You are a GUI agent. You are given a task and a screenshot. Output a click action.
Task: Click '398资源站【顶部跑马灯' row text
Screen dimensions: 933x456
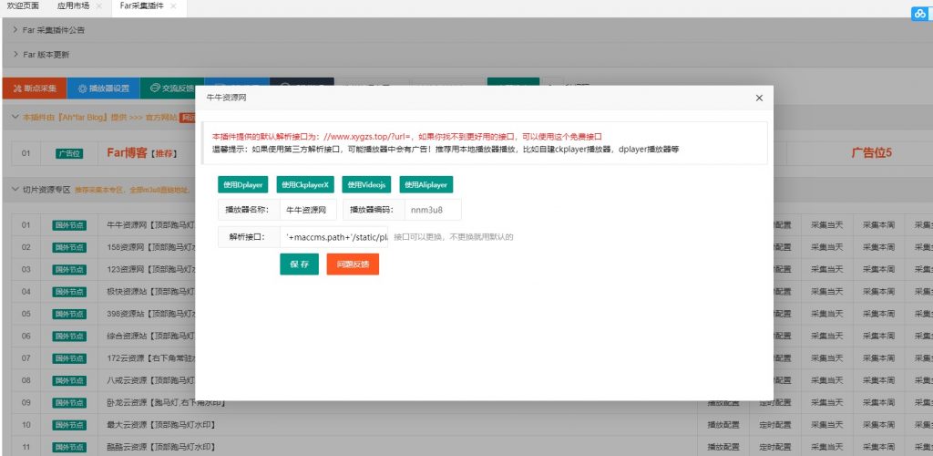coord(151,314)
